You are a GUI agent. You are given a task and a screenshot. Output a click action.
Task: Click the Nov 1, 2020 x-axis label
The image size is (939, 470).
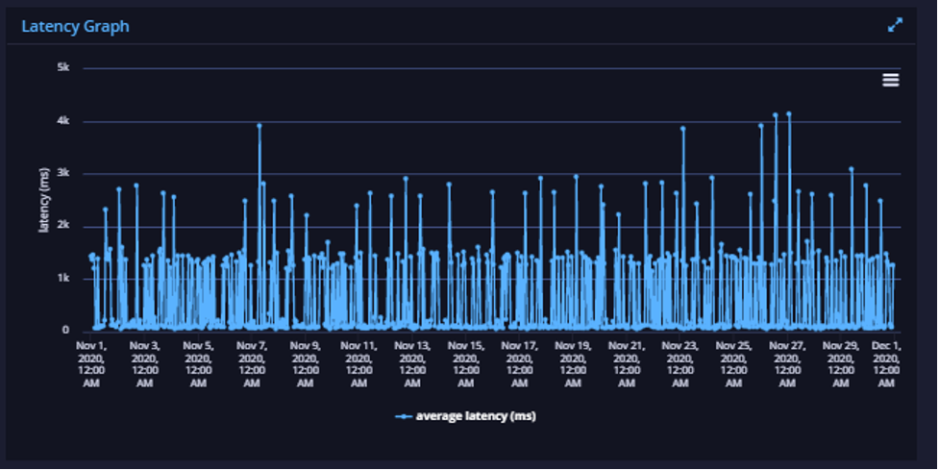pyautogui.click(x=91, y=364)
